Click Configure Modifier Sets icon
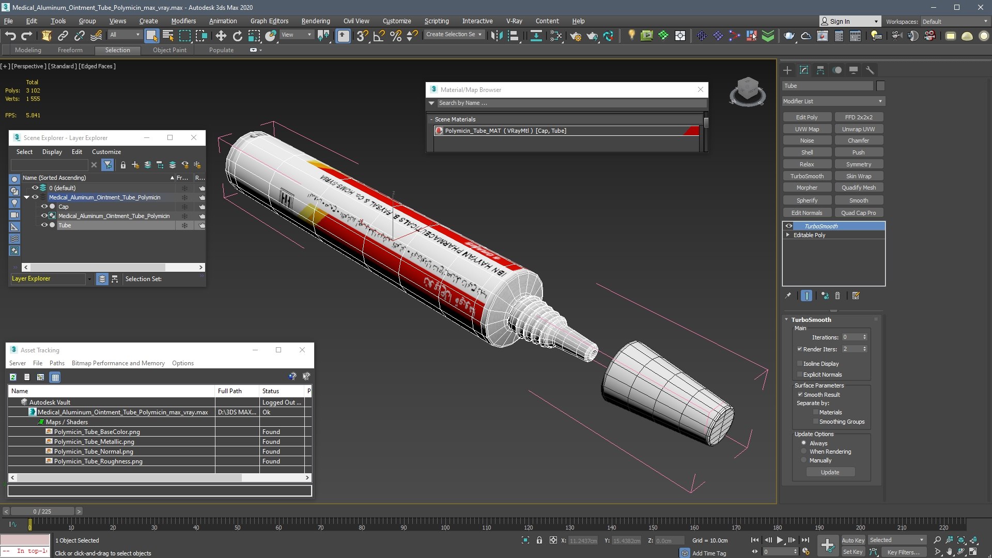This screenshot has width=992, height=558. pyautogui.click(x=856, y=296)
